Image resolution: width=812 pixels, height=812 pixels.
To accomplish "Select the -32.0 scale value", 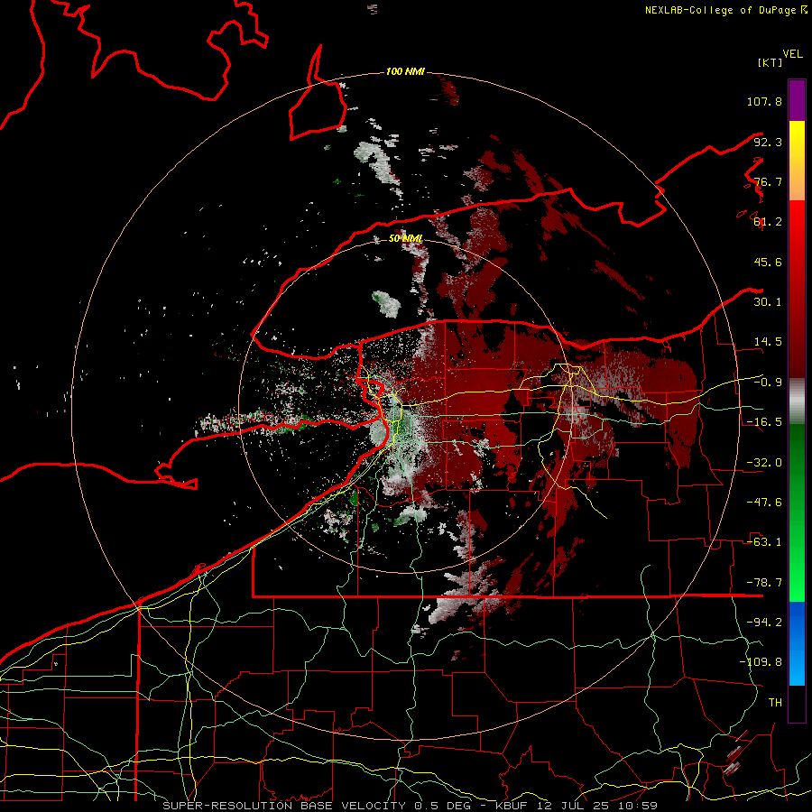I will (x=764, y=463).
